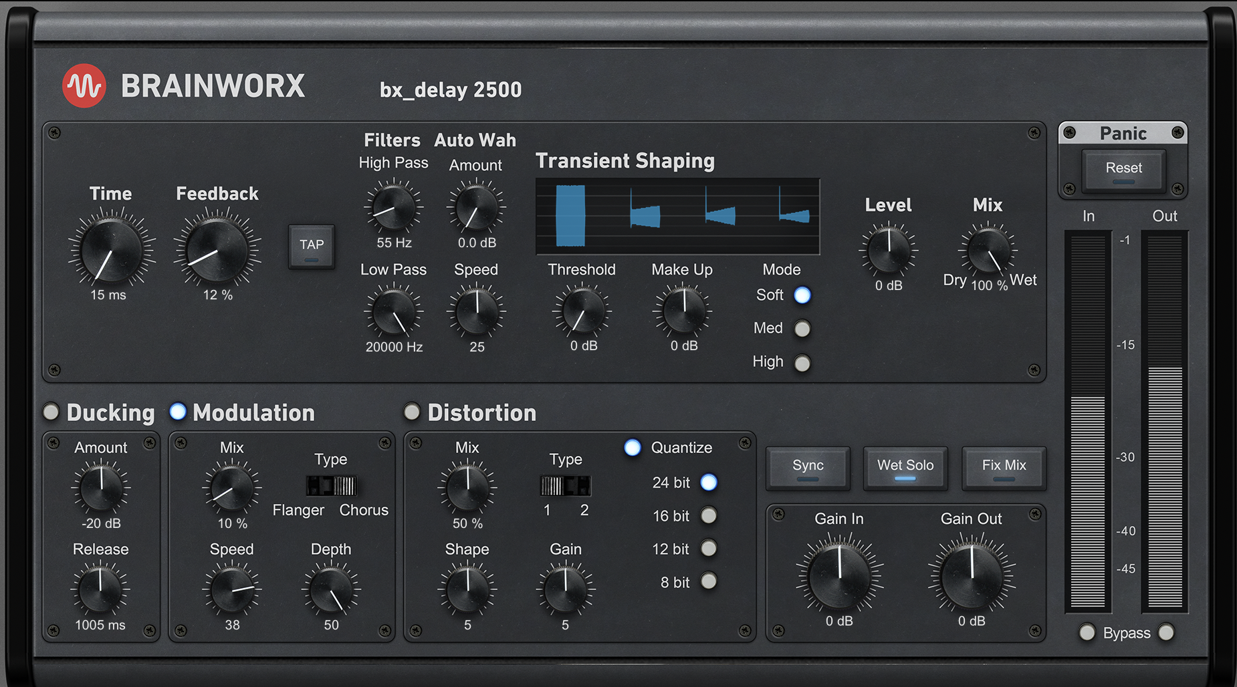The image size is (1237, 687).
Task: Select 24 bit quantization
Action: [709, 483]
